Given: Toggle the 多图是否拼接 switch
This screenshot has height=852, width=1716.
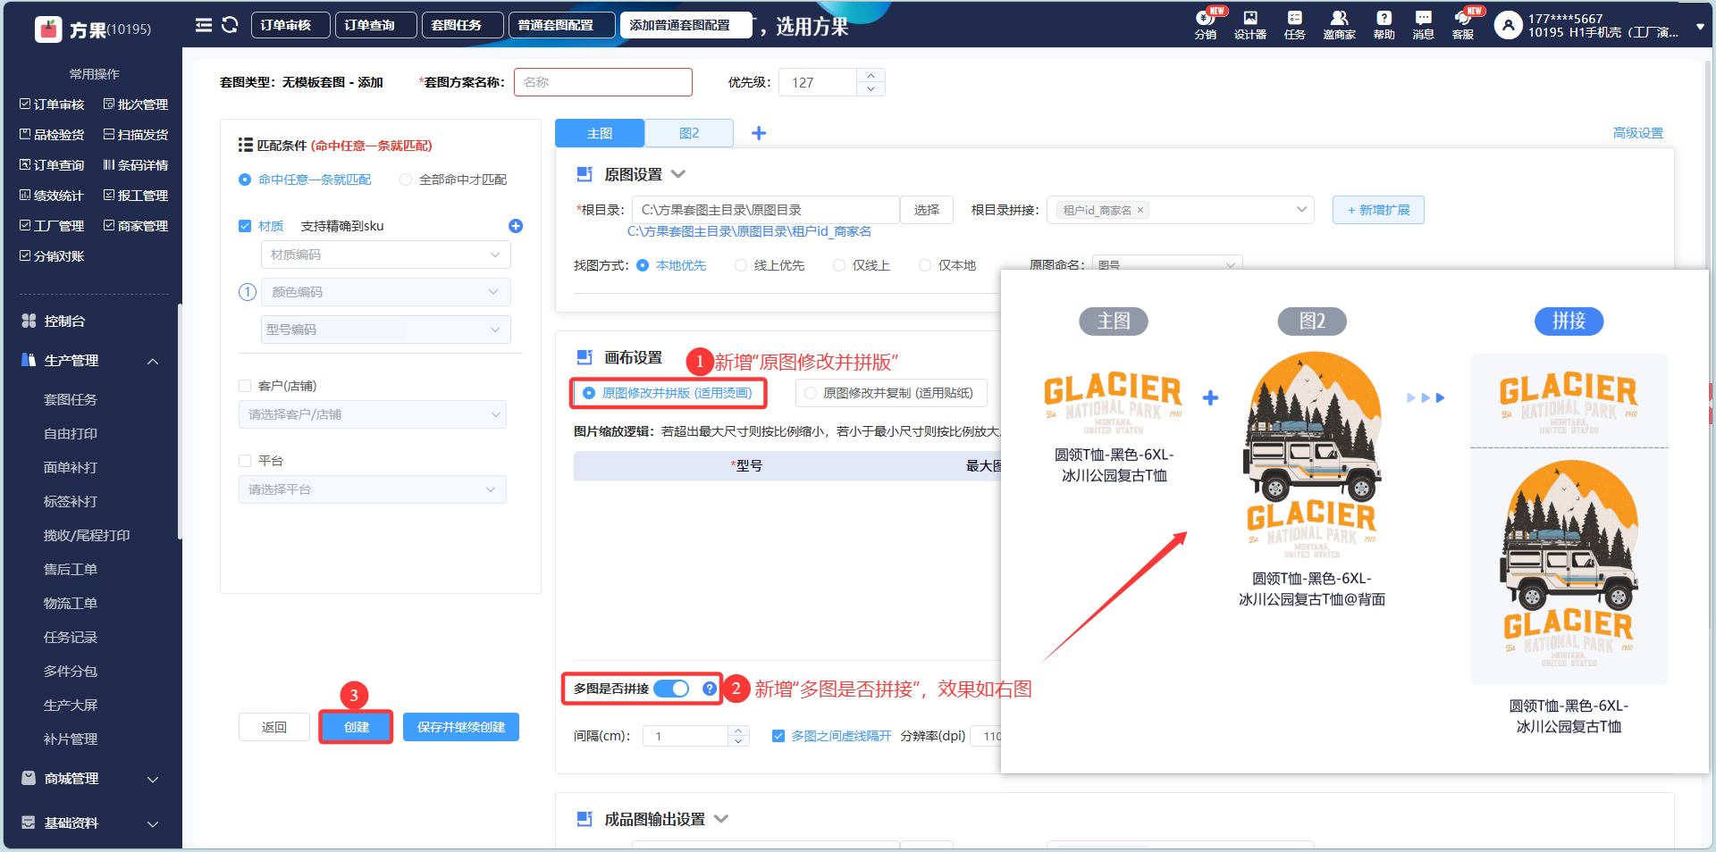Looking at the screenshot, I should (x=671, y=689).
